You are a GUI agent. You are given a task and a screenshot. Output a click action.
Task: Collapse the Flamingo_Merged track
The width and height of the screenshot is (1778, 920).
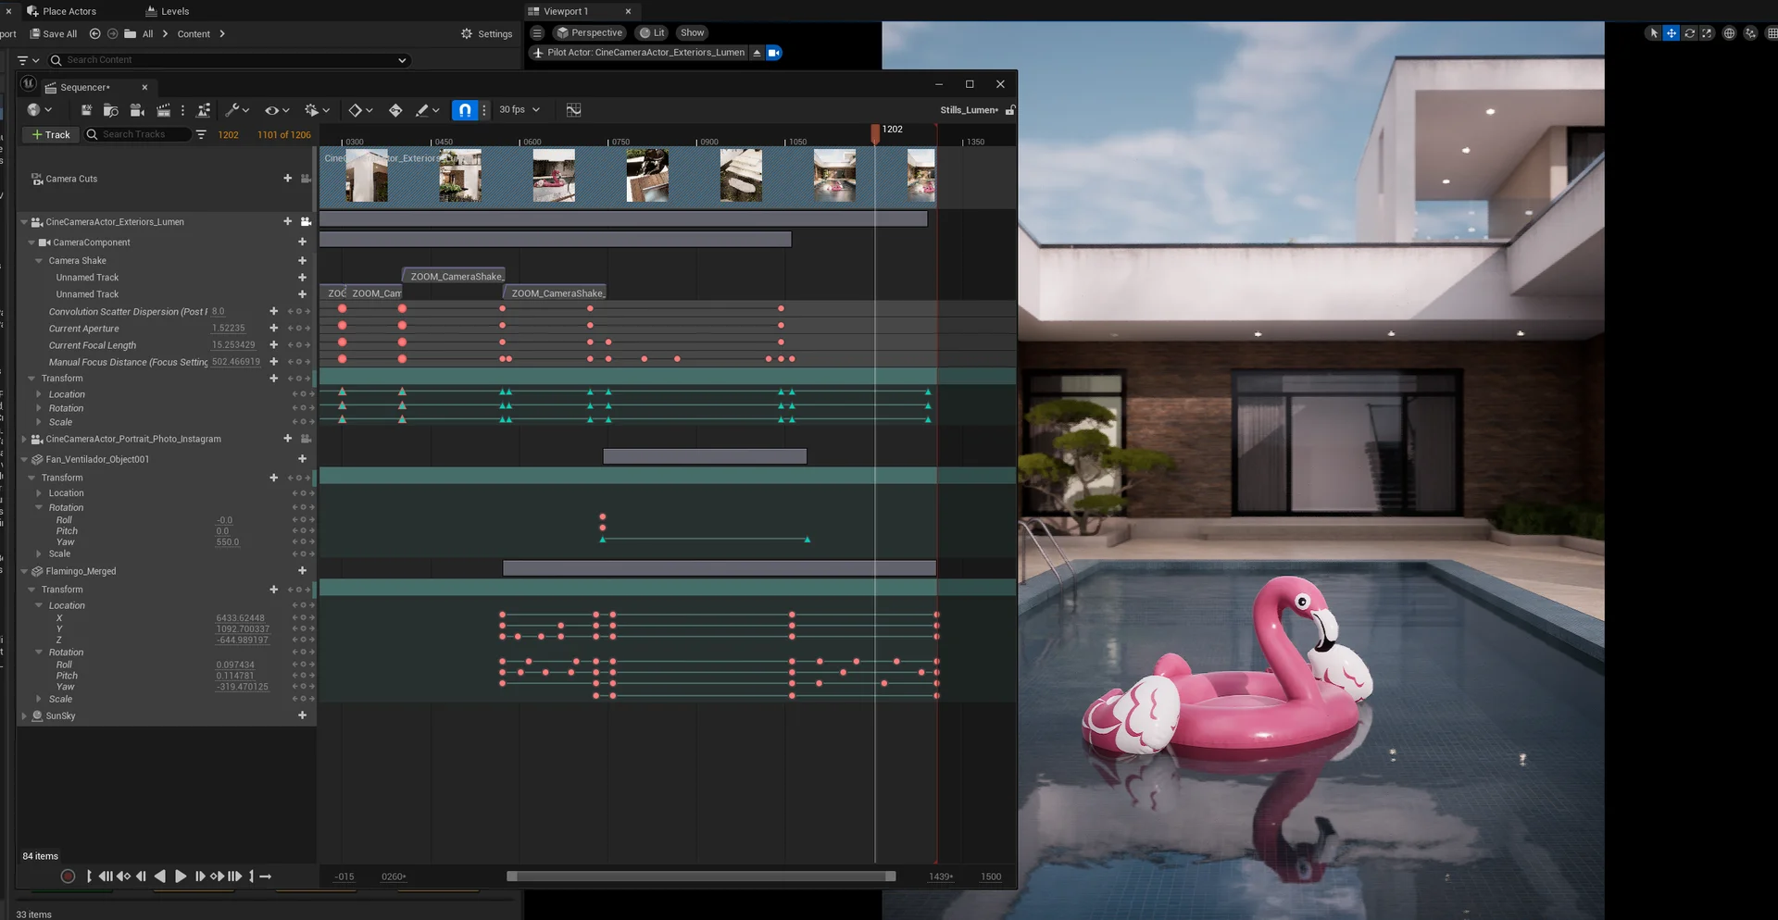coord(24,571)
